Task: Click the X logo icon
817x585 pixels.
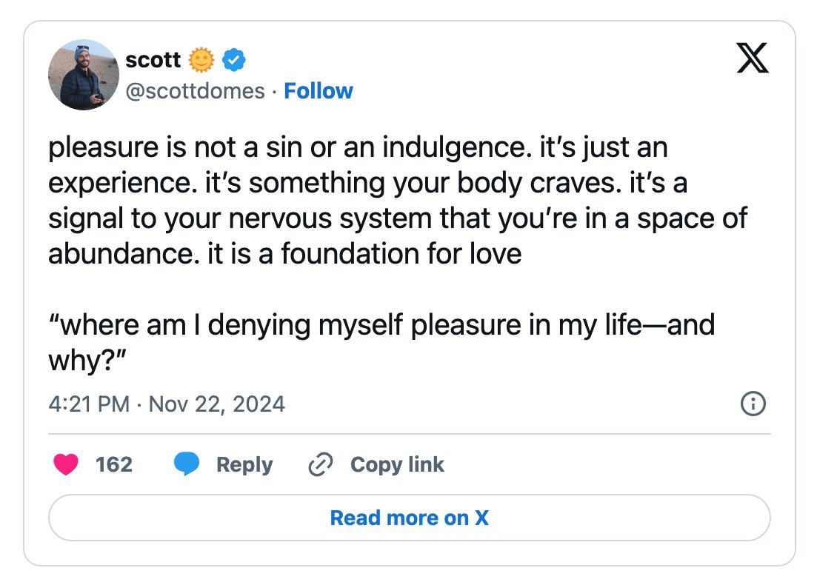Action: (x=752, y=58)
